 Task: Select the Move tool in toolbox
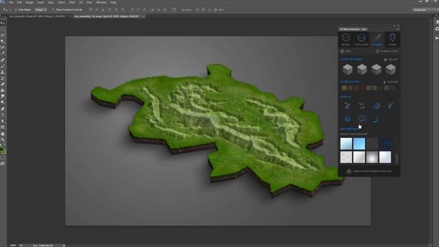3,23
